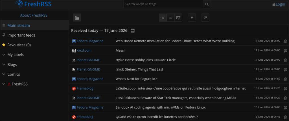289x121 pixels.
Task: Click the search magnifier button
Action: 207,4
